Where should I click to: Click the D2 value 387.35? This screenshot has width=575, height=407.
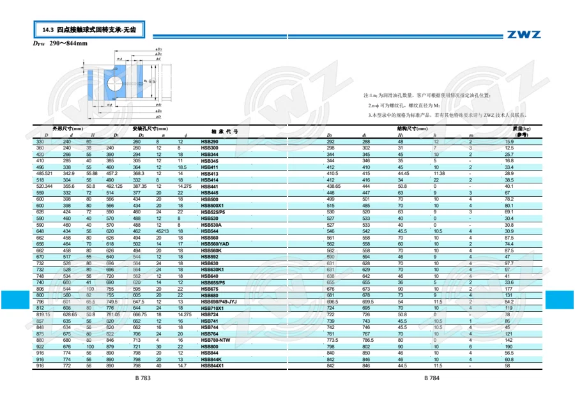click(139, 187)
